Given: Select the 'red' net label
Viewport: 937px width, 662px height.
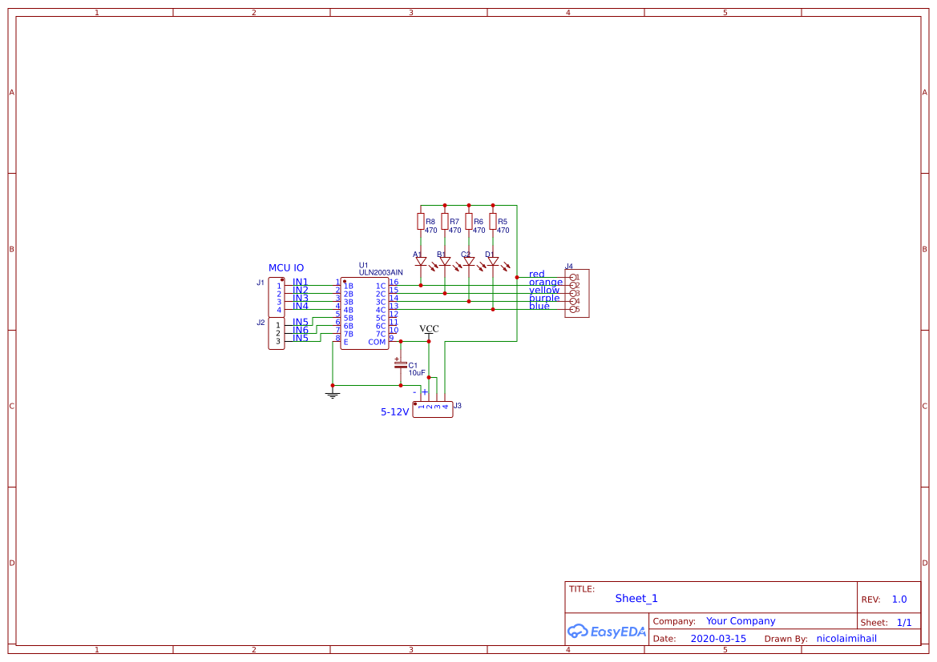Looking at the screenshot, I should (536, 274).
